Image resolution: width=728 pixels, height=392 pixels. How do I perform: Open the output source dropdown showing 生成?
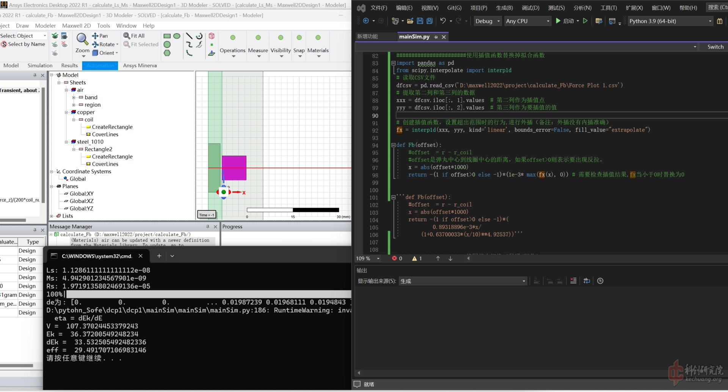(x=463, y=281)
